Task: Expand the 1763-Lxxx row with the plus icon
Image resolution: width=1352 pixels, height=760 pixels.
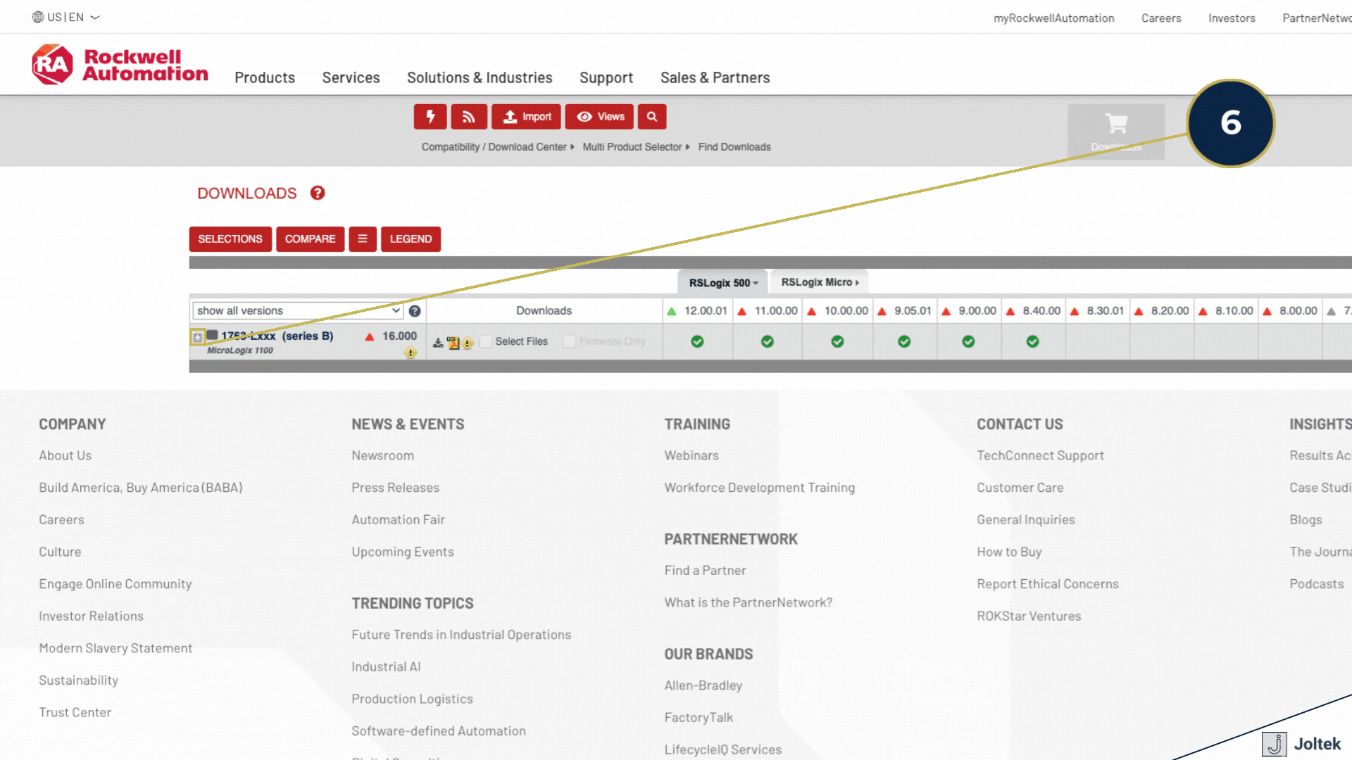Action: [199, 338]
